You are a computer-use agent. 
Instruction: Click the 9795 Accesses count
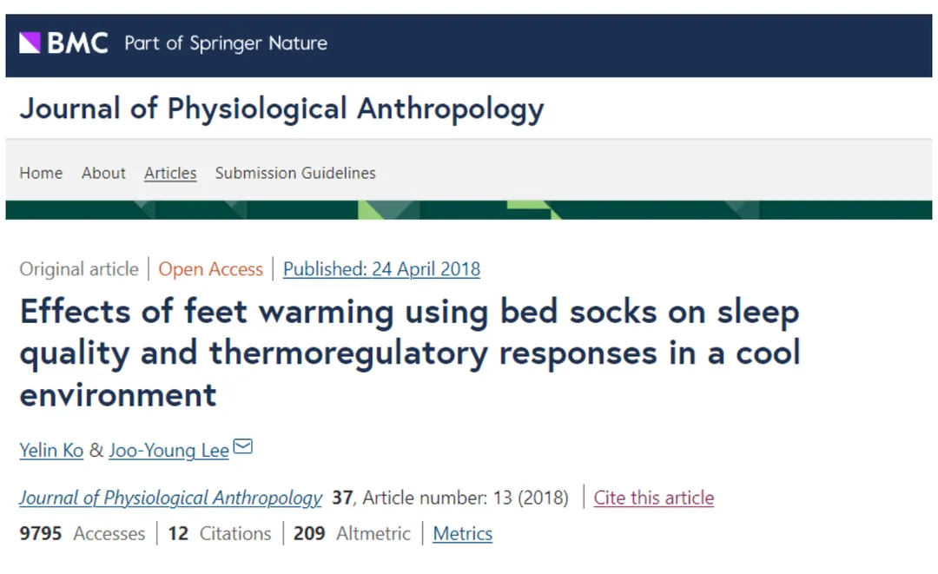[82, 533]
